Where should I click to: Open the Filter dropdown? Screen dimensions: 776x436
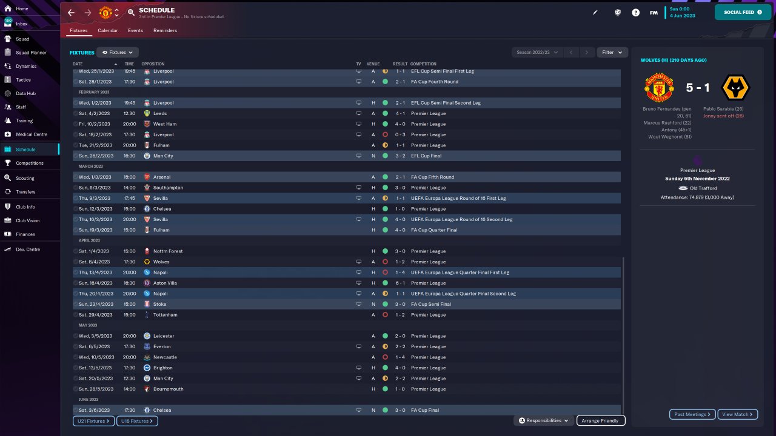(612, 53)
